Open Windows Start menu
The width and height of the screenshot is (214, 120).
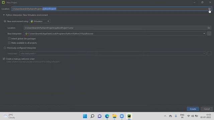tap(85, 116)
